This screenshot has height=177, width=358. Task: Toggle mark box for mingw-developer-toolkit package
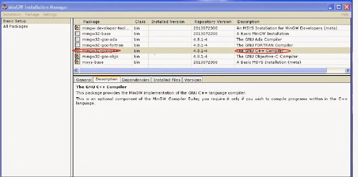77,28
